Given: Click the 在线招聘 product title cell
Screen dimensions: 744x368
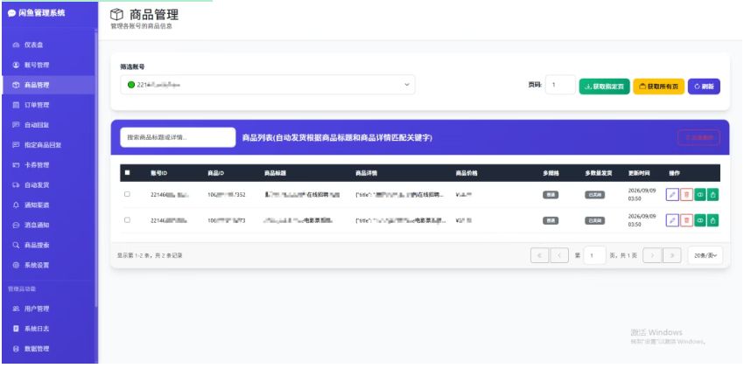Looking at the screenshot, I should [302, 195].
